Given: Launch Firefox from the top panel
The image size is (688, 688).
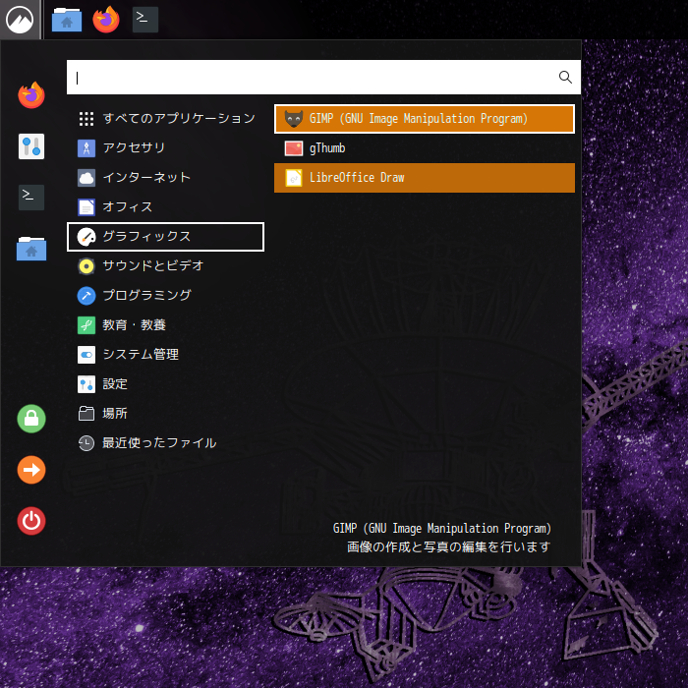Looking at the screenshot, I should (x=106, y=20).
